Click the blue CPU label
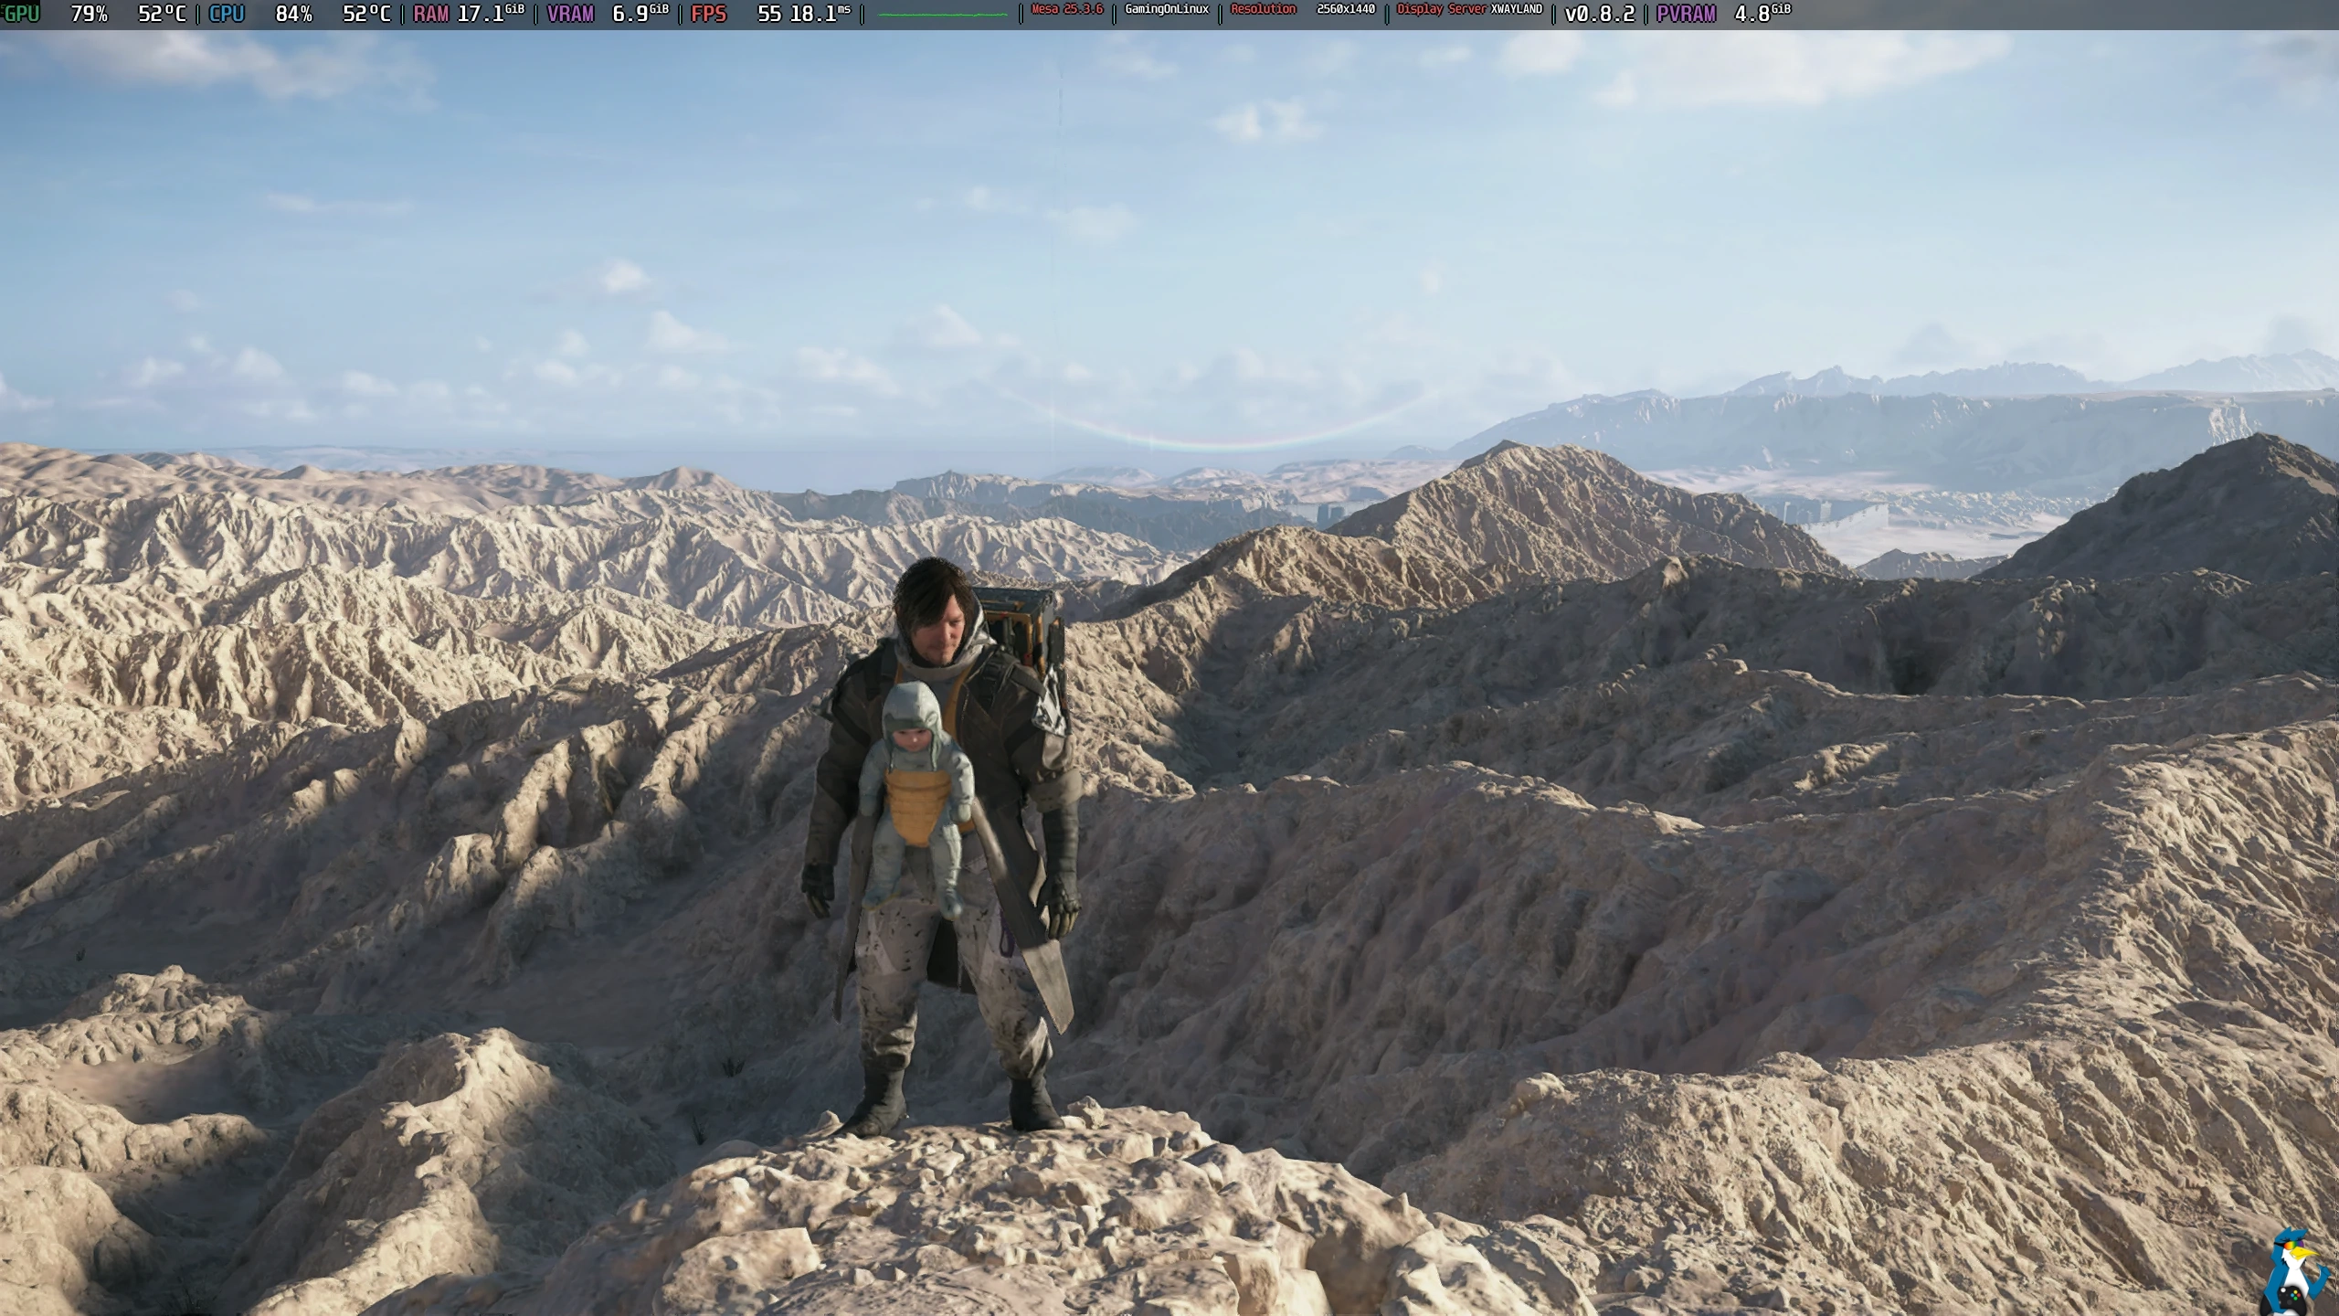2339x1316 pixels. coord(227,14)
